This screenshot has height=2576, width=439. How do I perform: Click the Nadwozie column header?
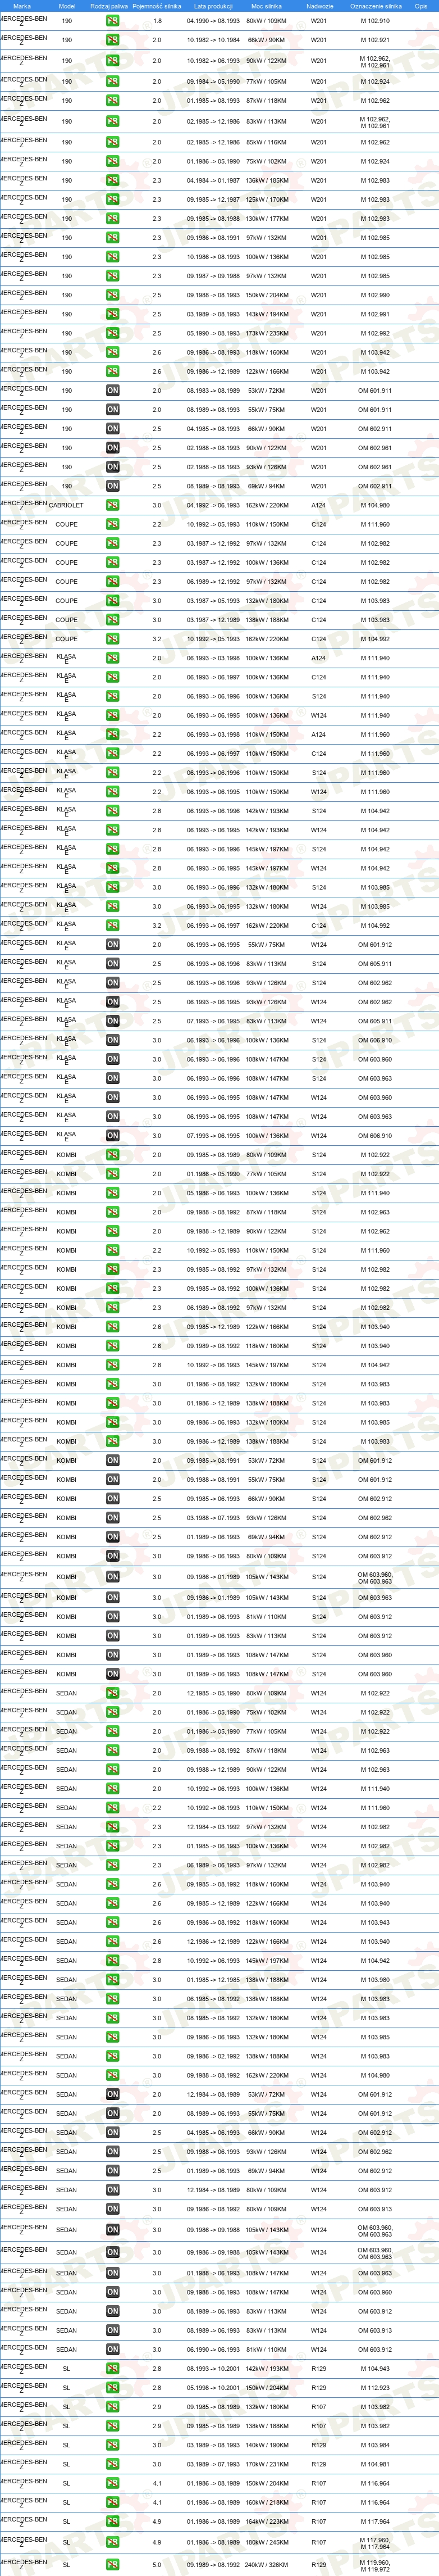point(319,6)
